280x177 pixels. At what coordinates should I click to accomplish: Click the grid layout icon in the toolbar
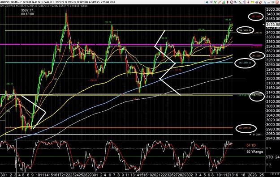[x=273, y=2]
